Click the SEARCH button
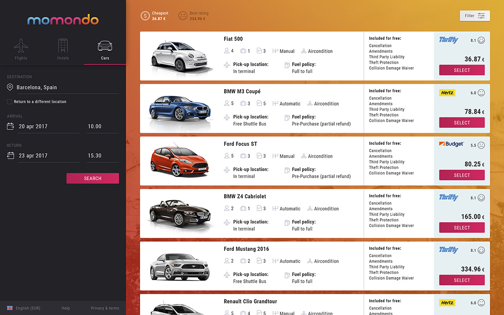The image size is (504, 315). (92, 178)
